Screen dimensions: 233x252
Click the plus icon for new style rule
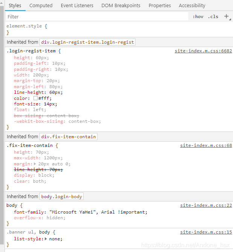pos(227,16)
